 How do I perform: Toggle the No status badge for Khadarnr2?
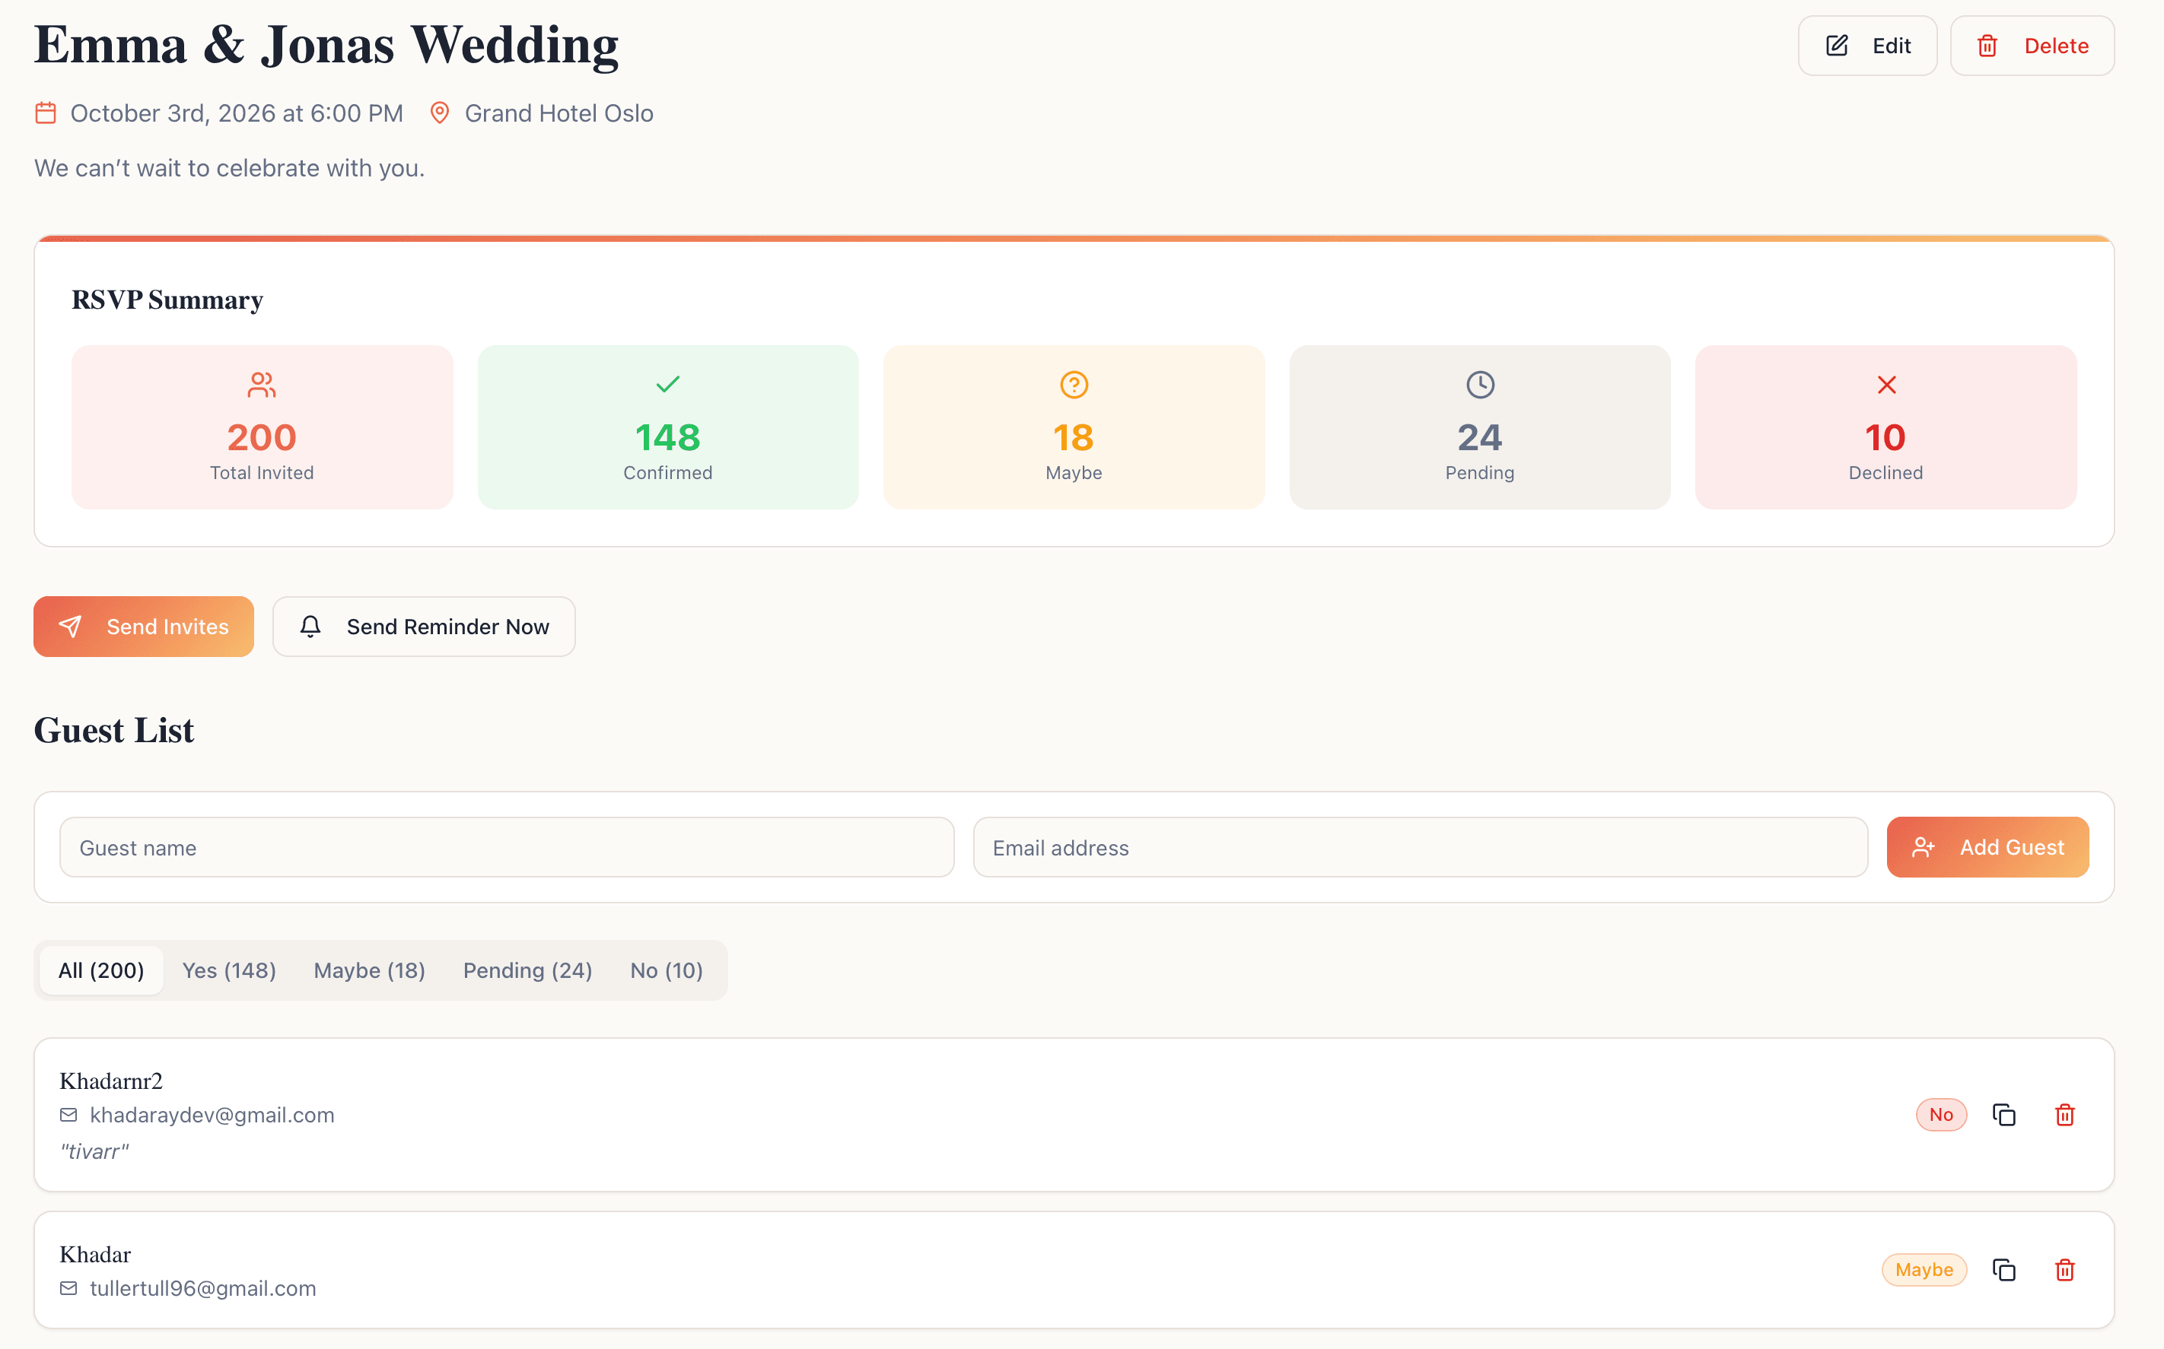[1942, 1114]
